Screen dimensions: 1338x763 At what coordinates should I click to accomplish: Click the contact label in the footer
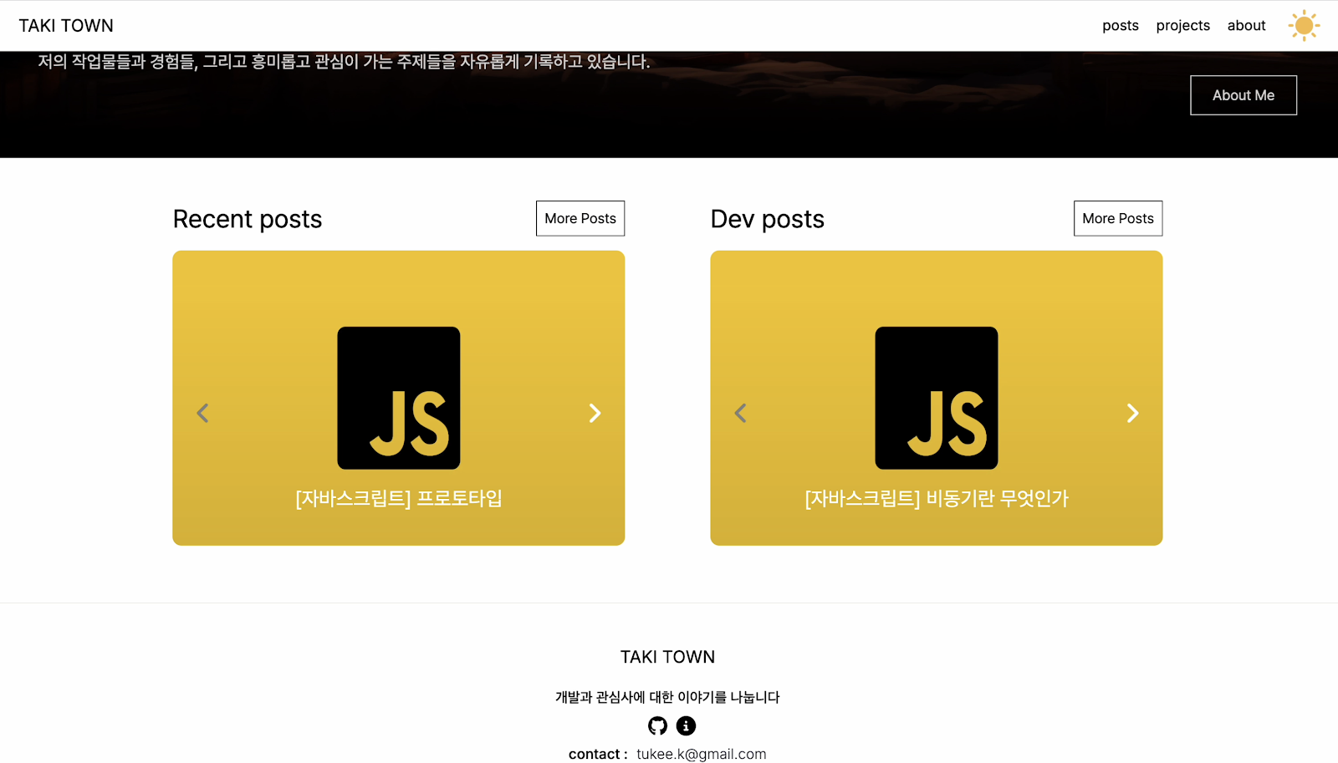pos(598,754)
